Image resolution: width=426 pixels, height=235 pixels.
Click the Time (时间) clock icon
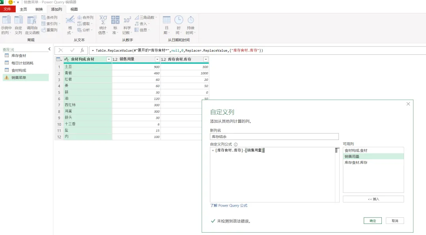click(x=179, y=20)
